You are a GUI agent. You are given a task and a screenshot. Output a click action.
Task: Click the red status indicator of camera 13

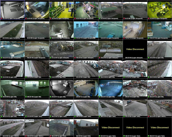[124, 38]
